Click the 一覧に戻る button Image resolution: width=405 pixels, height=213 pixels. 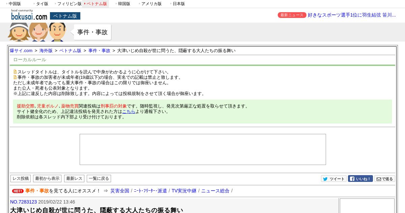(99, 179)
